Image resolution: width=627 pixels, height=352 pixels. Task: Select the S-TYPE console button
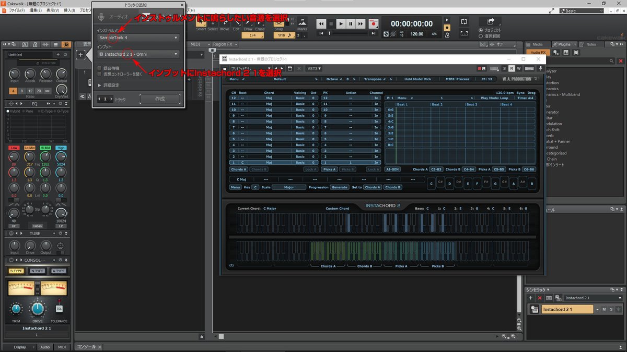coord(16,271)
